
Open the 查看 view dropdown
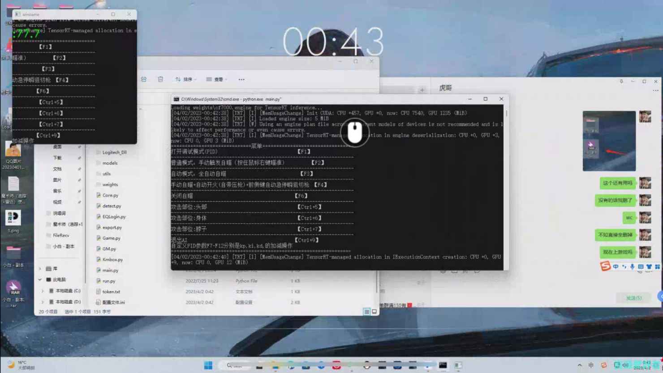pyautogui.click(x=217, y=79)
